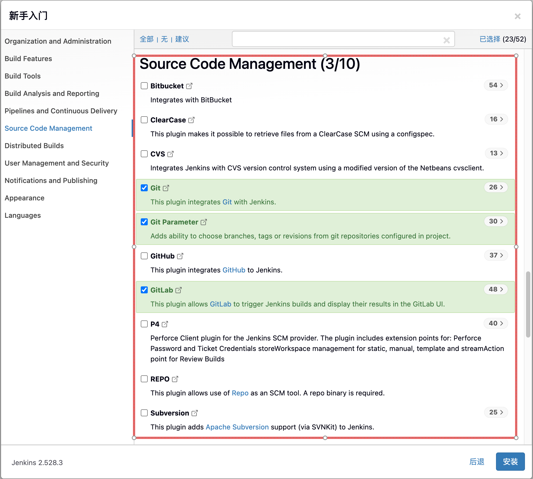Open Git Parameter external link icon
This screenshot has height=479, width=533.
click(x=204, y=222)
